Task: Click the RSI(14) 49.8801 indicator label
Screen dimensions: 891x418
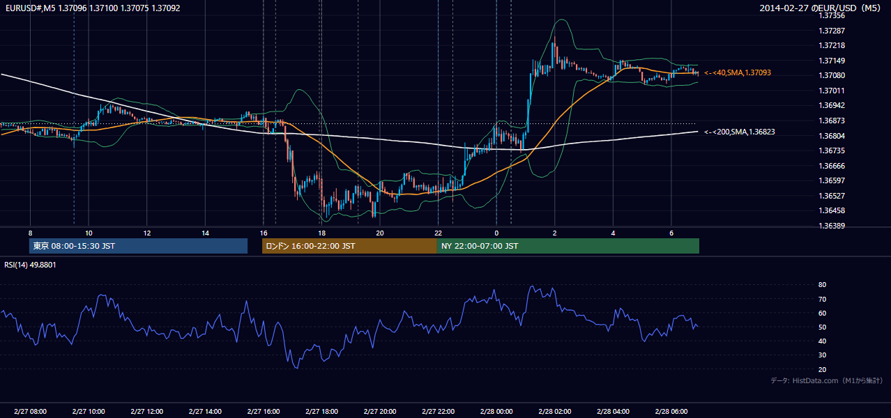Action: [31, 265]
